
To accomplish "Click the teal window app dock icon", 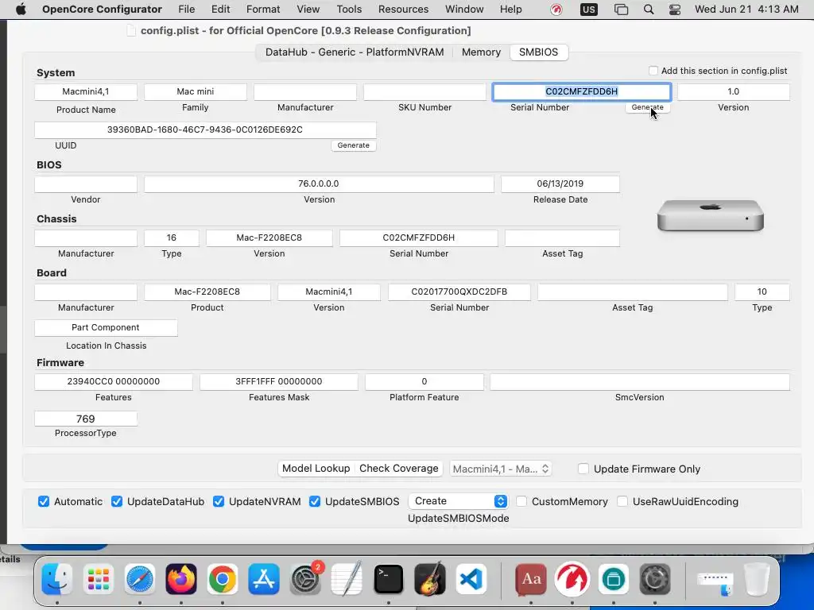I will click(x=614, y=579).
